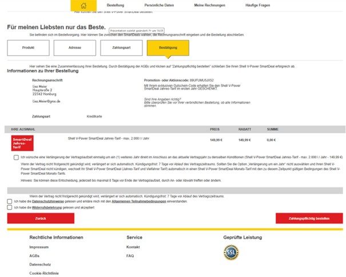
Task: Open Persönliche Daten in top navigation
Action: click(x=160, y=5)
